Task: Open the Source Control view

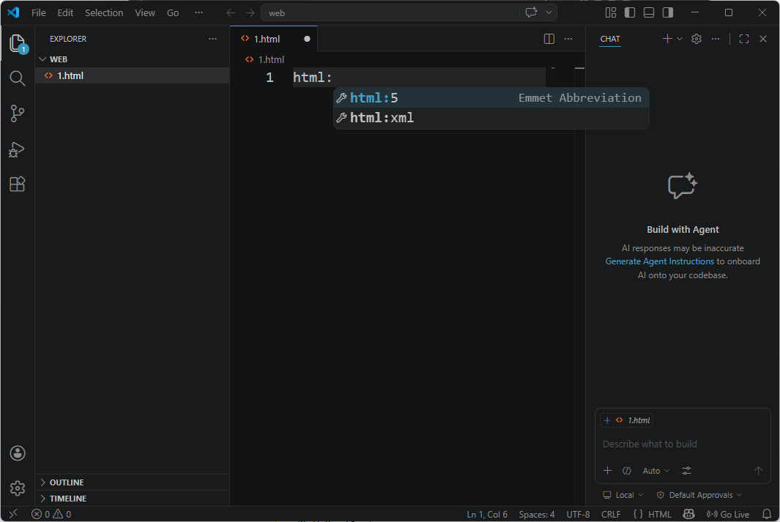Action: point(18,113)
